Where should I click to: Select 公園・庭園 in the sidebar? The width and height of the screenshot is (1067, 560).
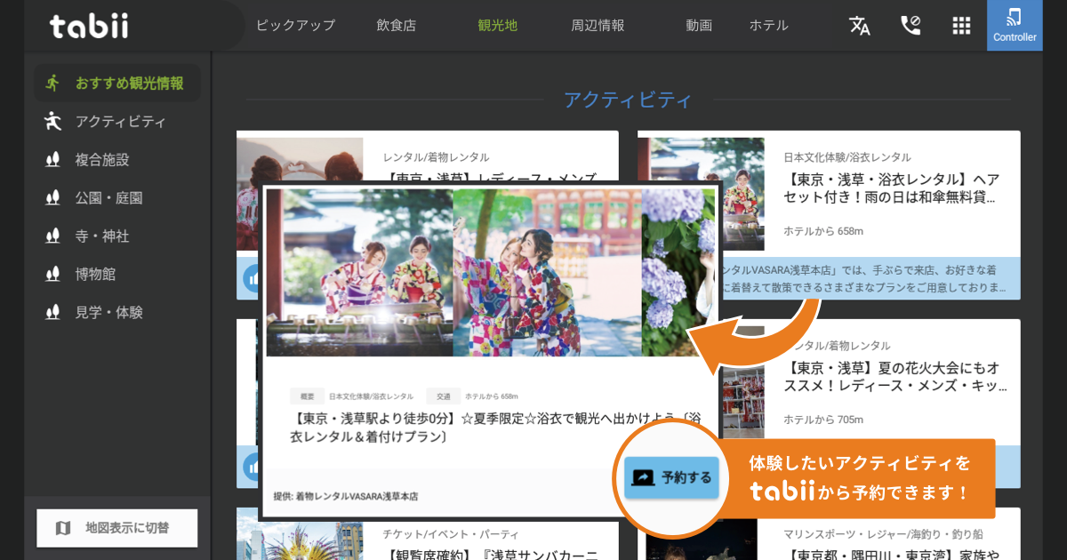pyautogui.click(x=108, y=198)
